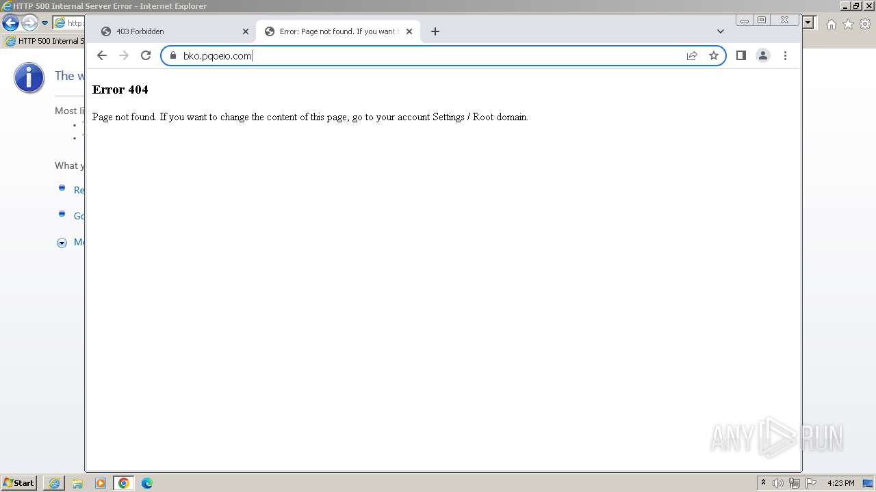
Task: Click Internet Explorer's forward button
Action: (x=29, y=23)
